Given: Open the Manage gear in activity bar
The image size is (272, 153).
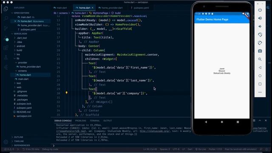Looking at the screenshot, I should pos(6,142).
